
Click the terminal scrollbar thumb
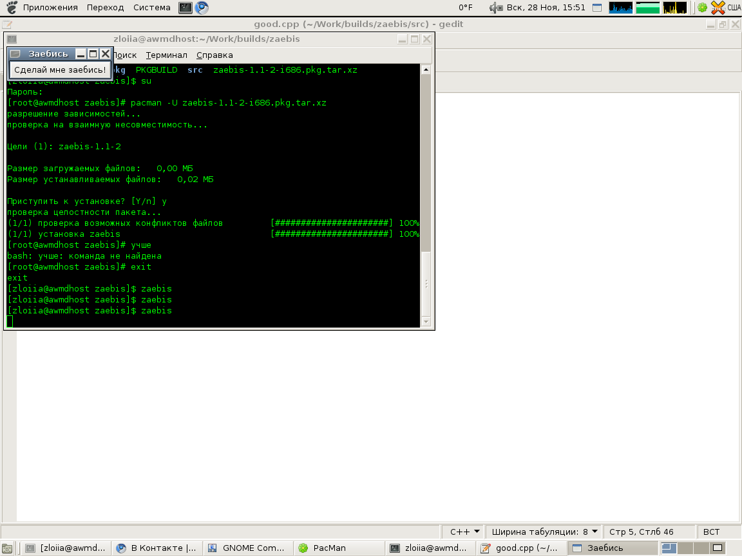click(x=426, y=284)
